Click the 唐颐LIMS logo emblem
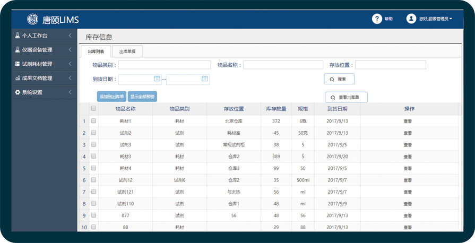 point(32,20)
